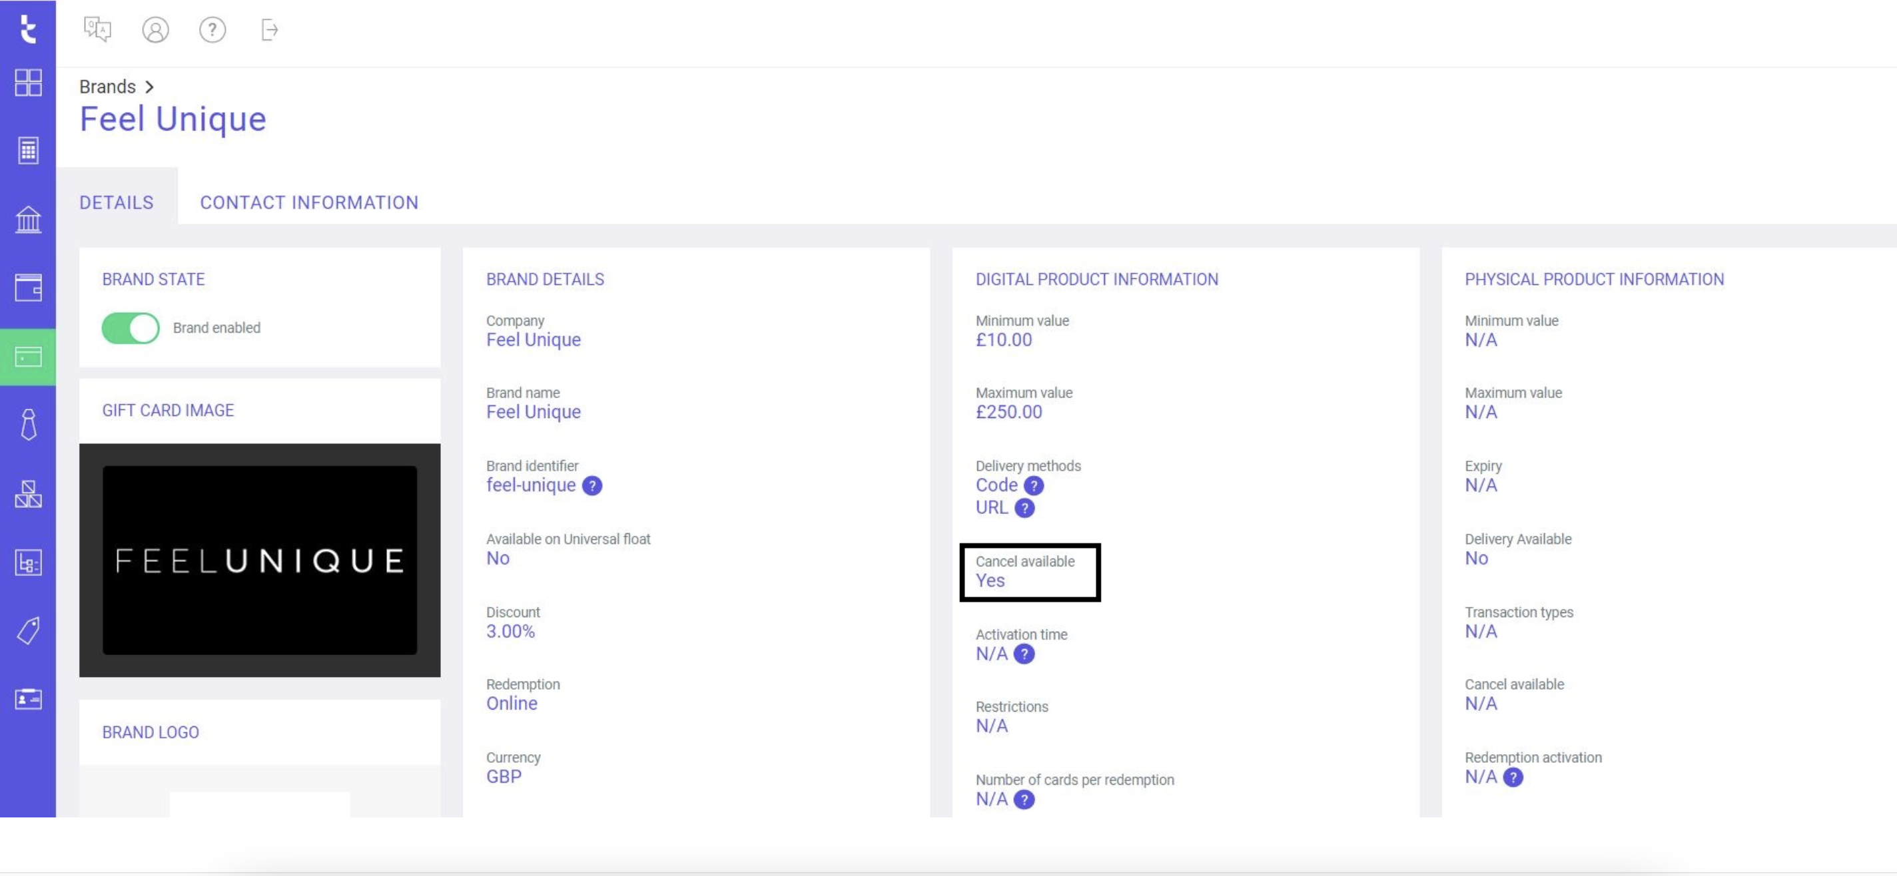This screenshot has height=876, width=1897.
Task: Open the language translate icon
Action: (x=97, y=30)
